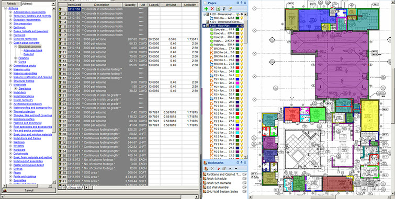Open the settings icon in Pages toolbar
Screen dimensions: 395x199
[224, 8]
